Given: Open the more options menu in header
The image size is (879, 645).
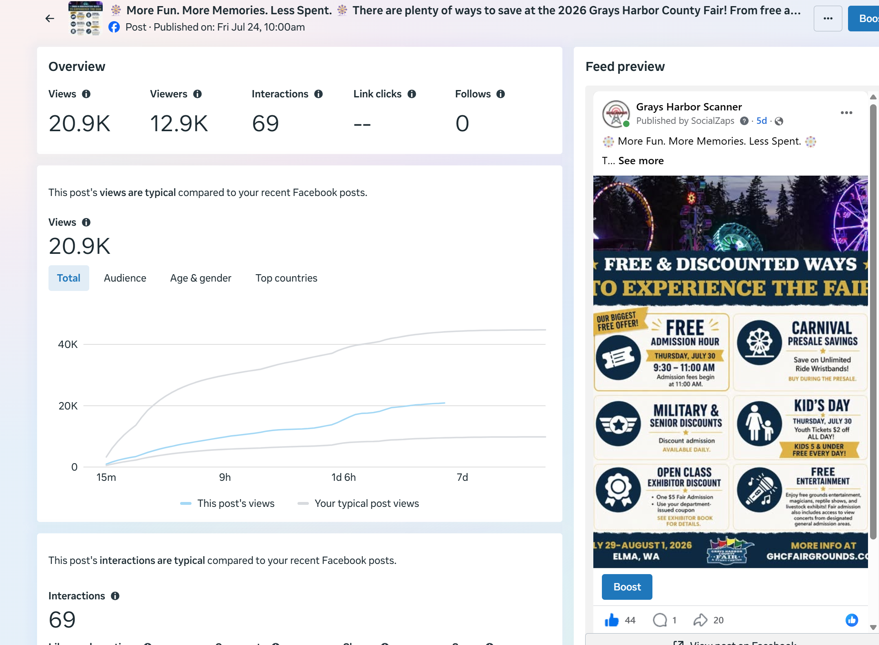Looking at the screenshot, I should (x=828, y=18).
